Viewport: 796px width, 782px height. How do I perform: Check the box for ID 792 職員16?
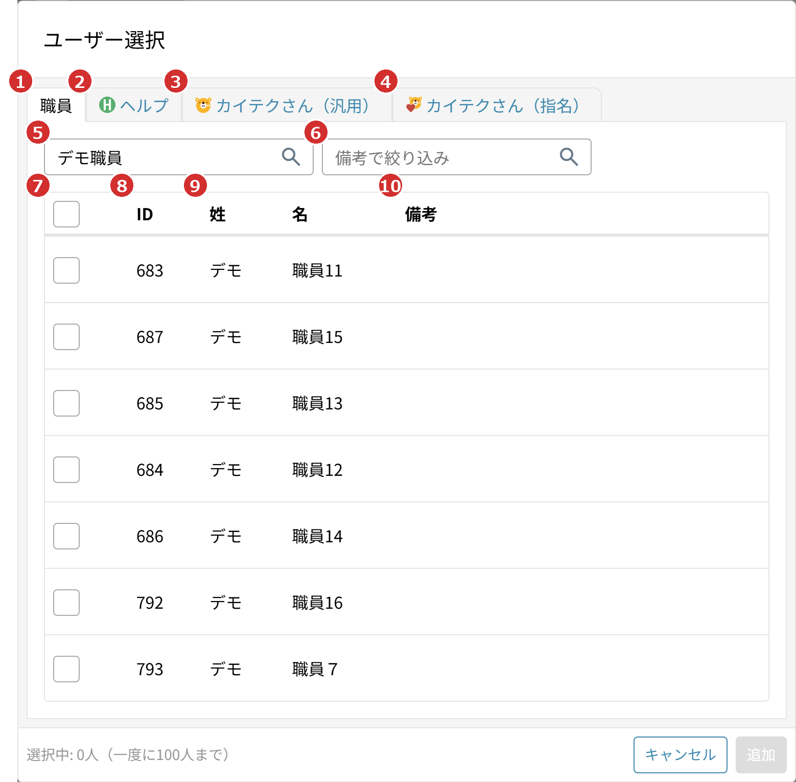[x=66, y=603]
